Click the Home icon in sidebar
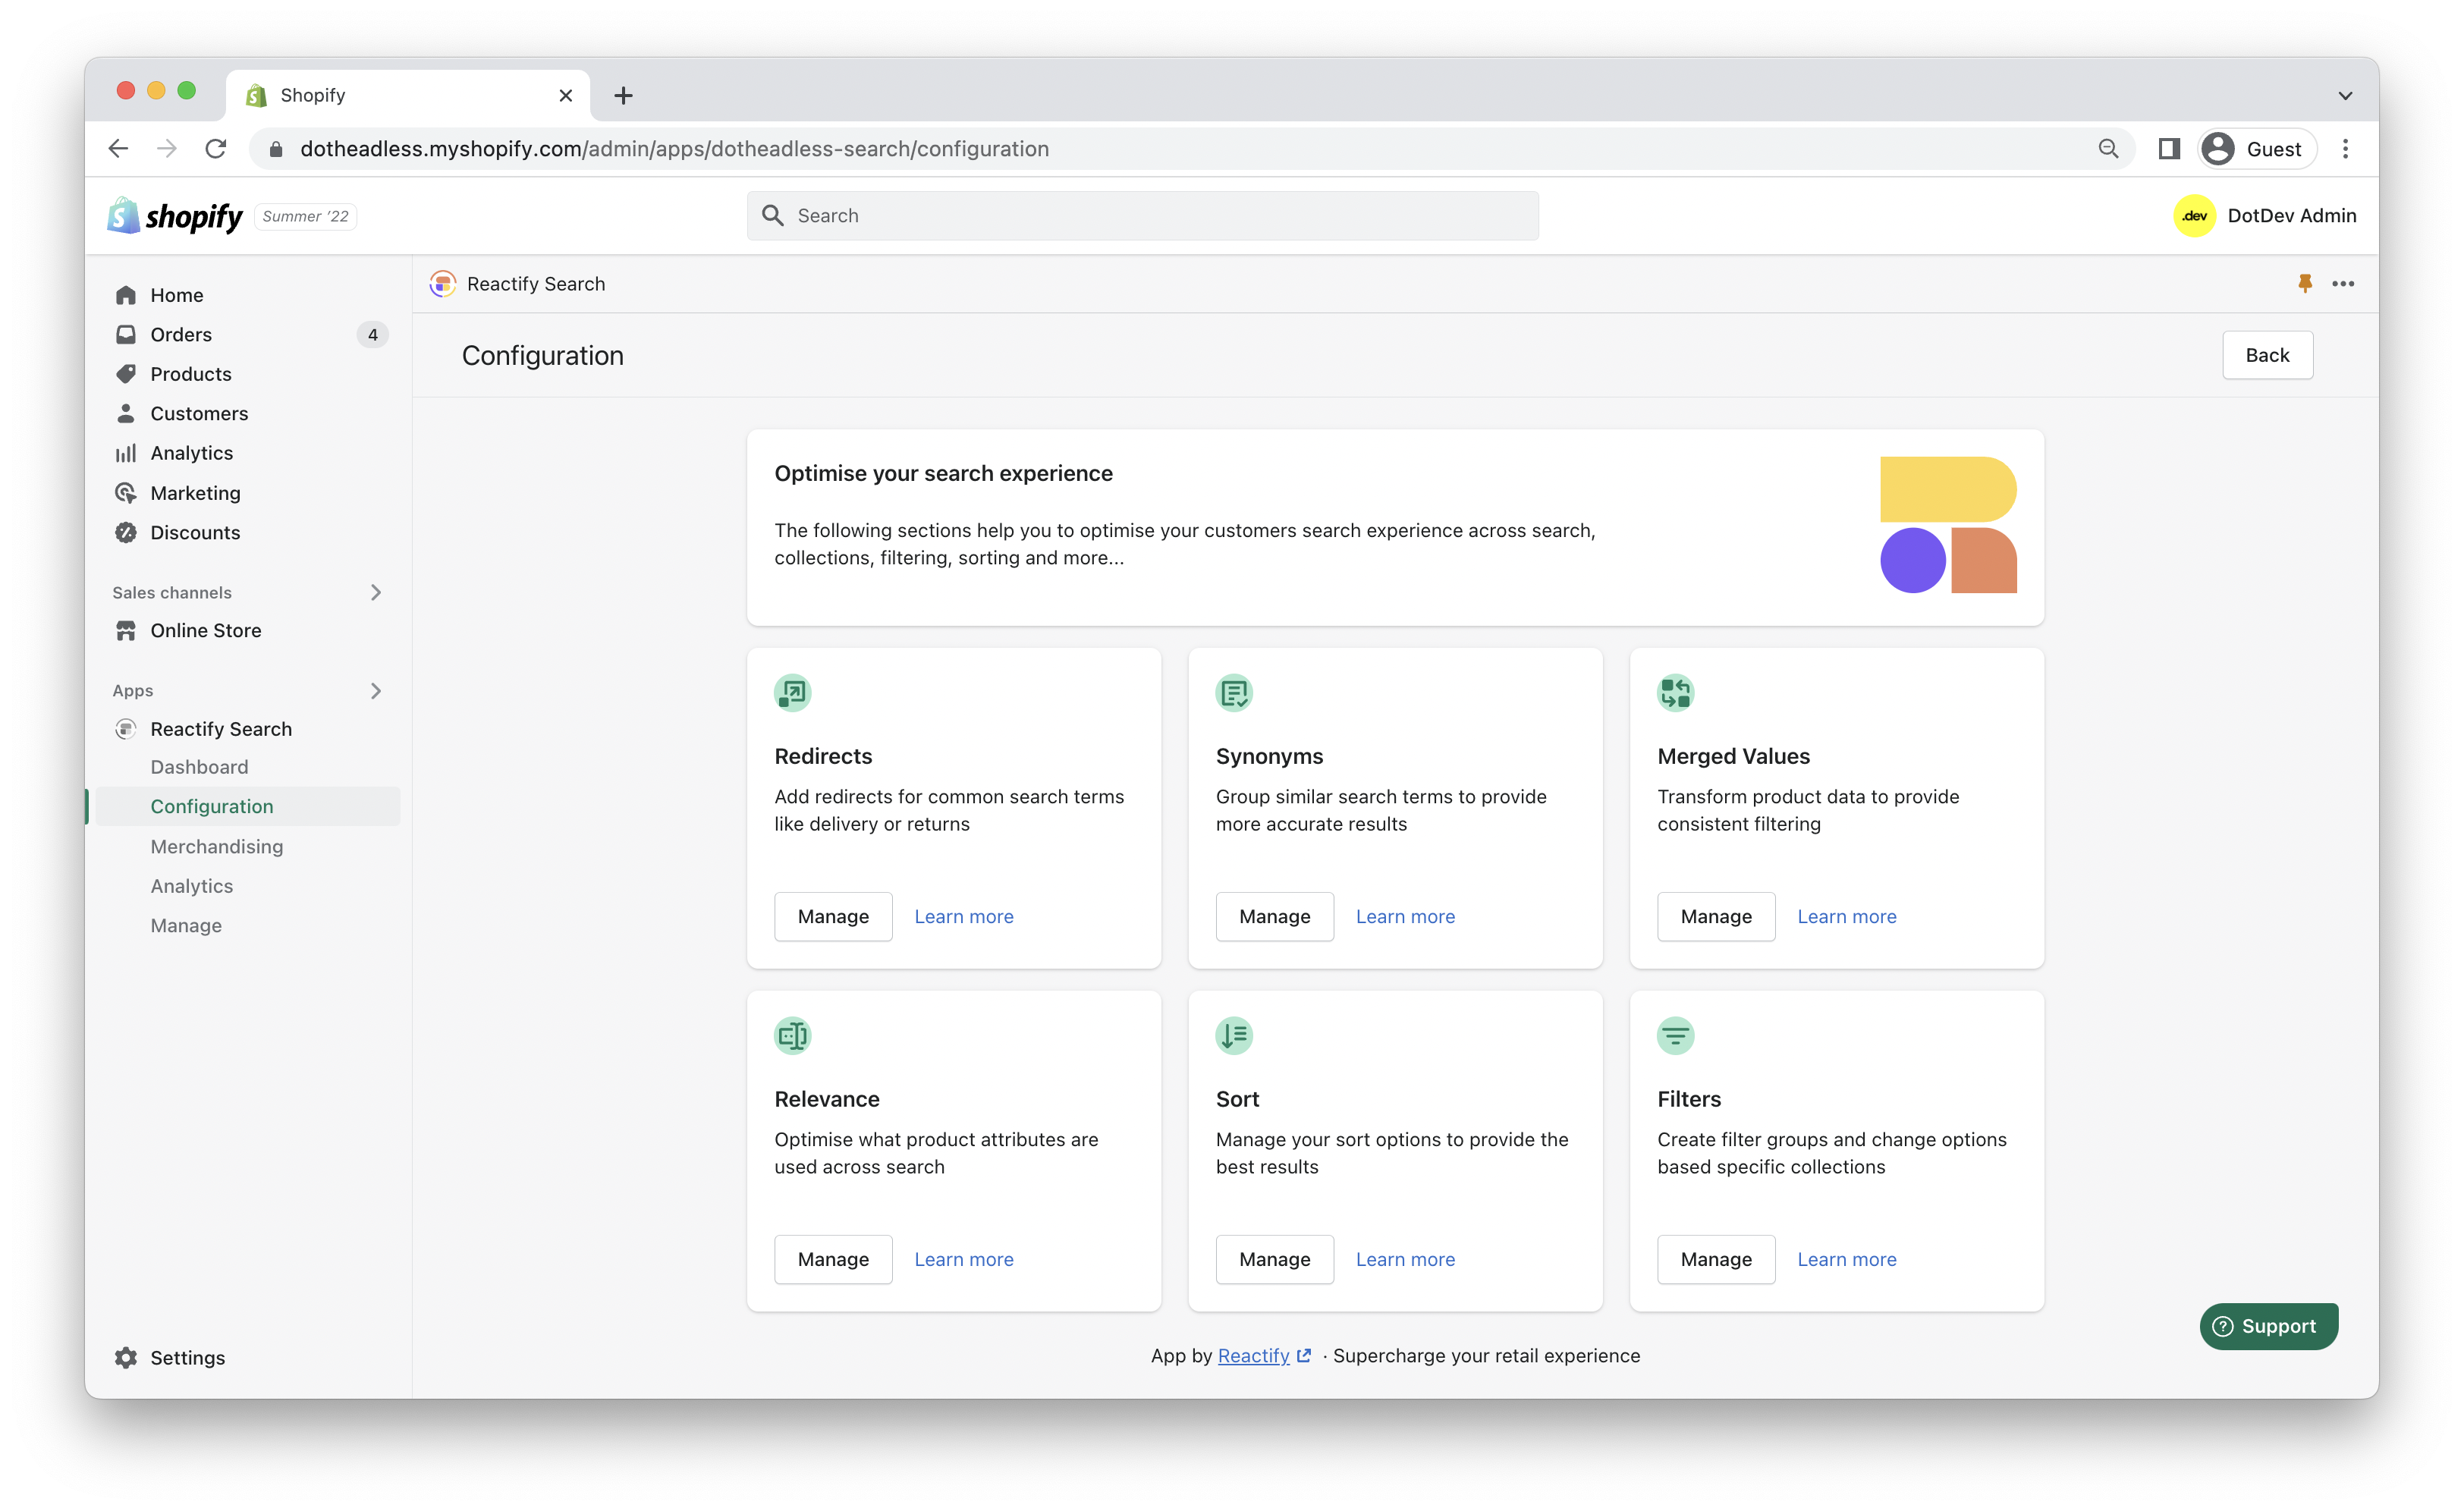Viewport: 2464px width, 1511px height. tap(125, 295)
